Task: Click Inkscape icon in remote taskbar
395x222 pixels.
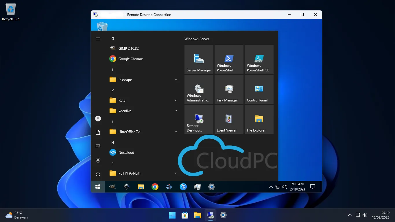Action: click(126, 187)
